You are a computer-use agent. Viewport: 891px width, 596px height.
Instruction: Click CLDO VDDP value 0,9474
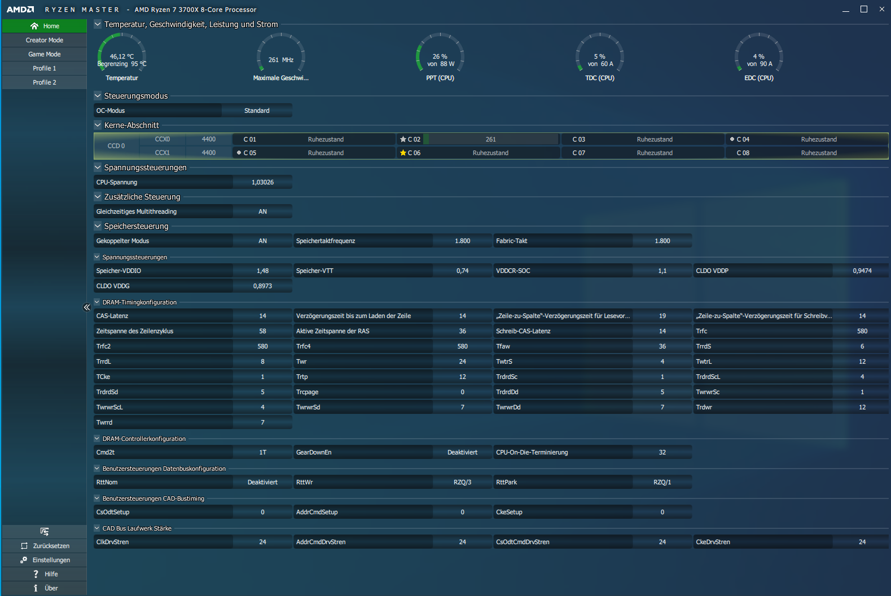pyautogui.click(x=862, y=271)
